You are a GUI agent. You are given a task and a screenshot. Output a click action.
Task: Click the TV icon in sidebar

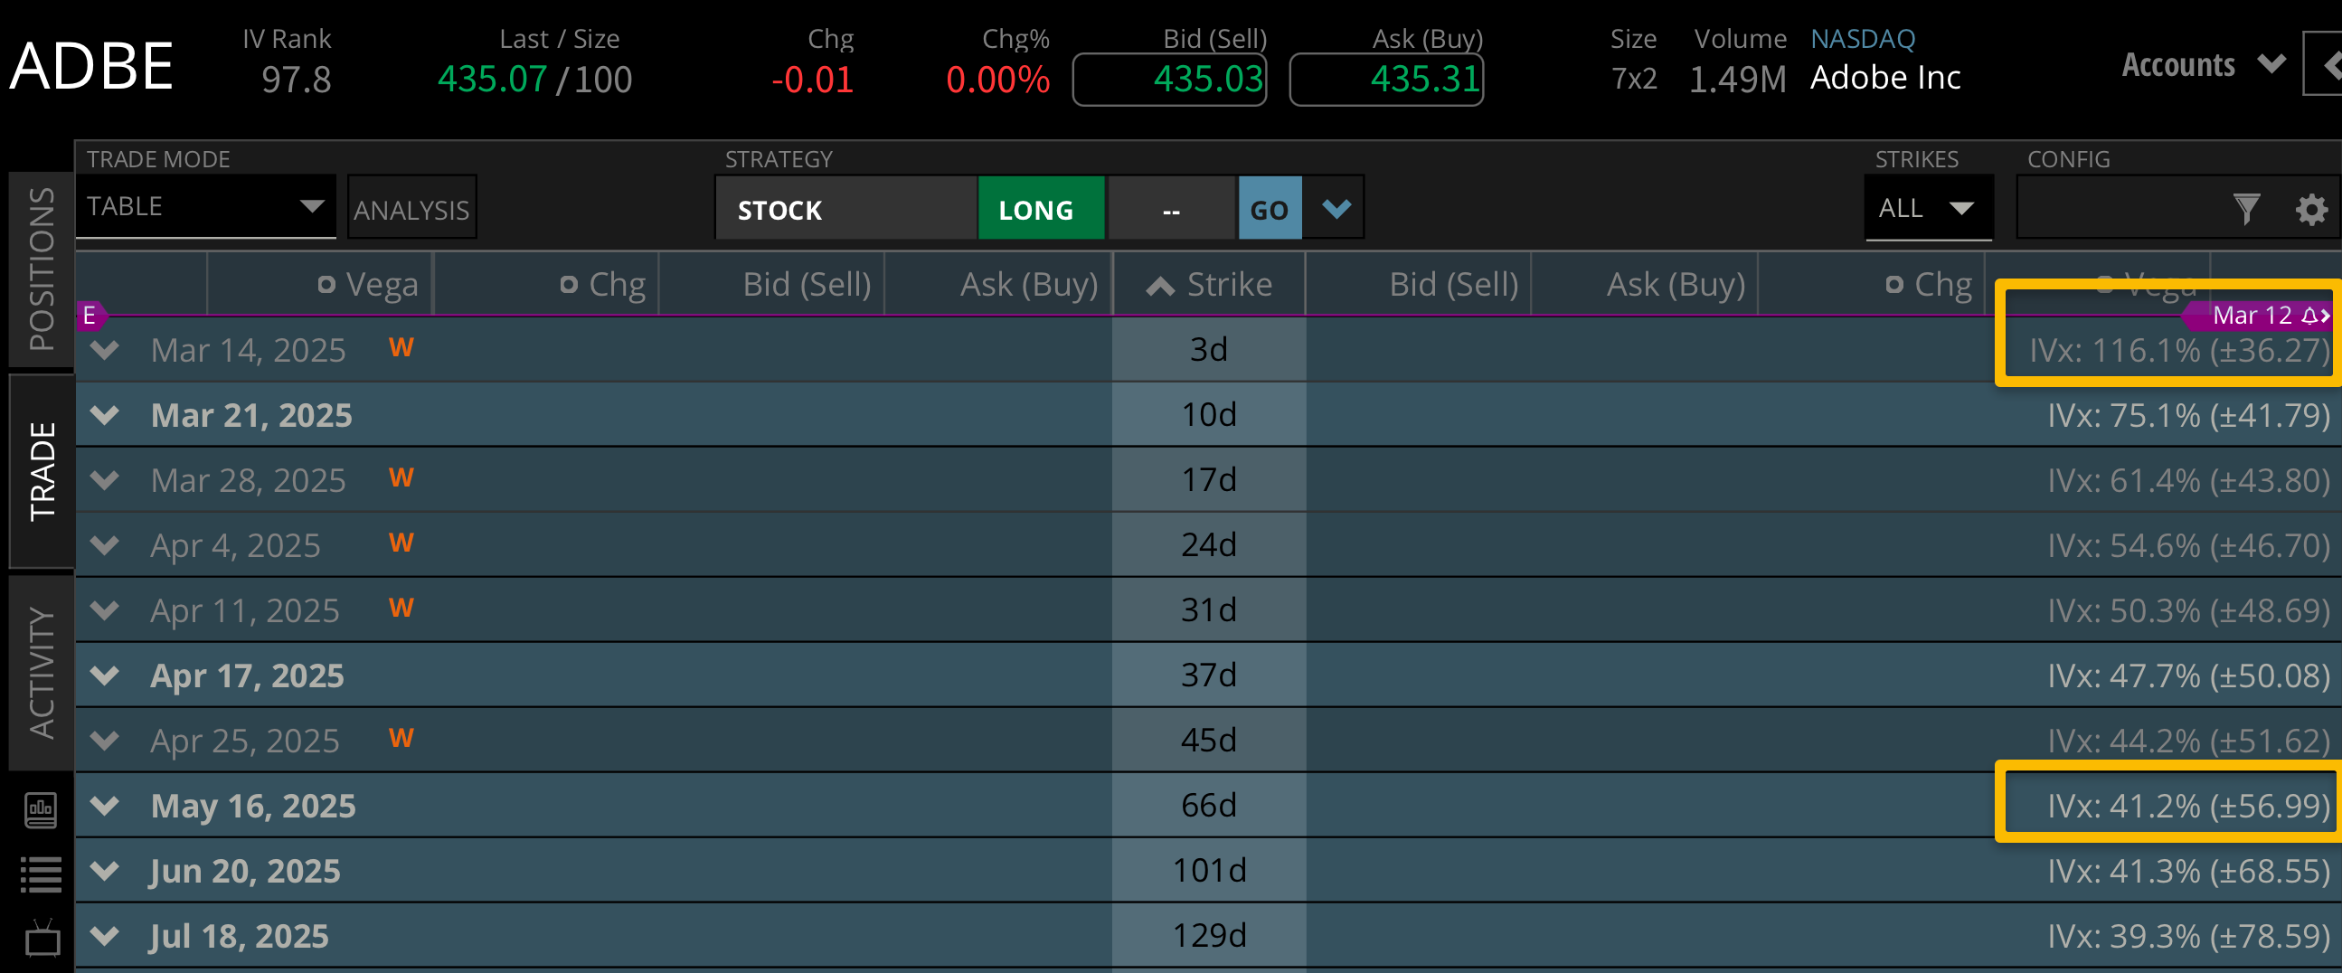(x=41, y=939)
